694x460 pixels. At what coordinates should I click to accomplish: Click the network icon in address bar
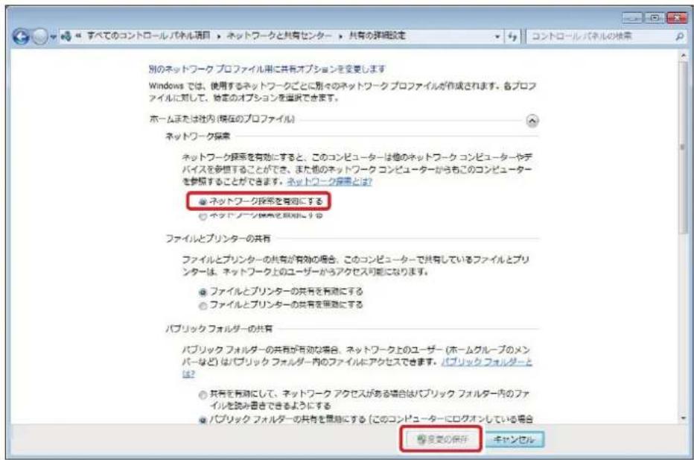tap(66, 37)
